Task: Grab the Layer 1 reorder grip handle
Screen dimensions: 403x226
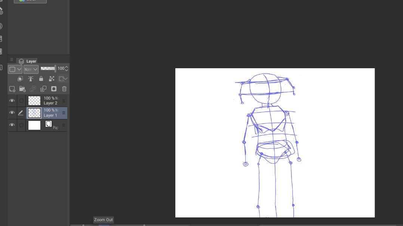Action: tap(64, 113)
